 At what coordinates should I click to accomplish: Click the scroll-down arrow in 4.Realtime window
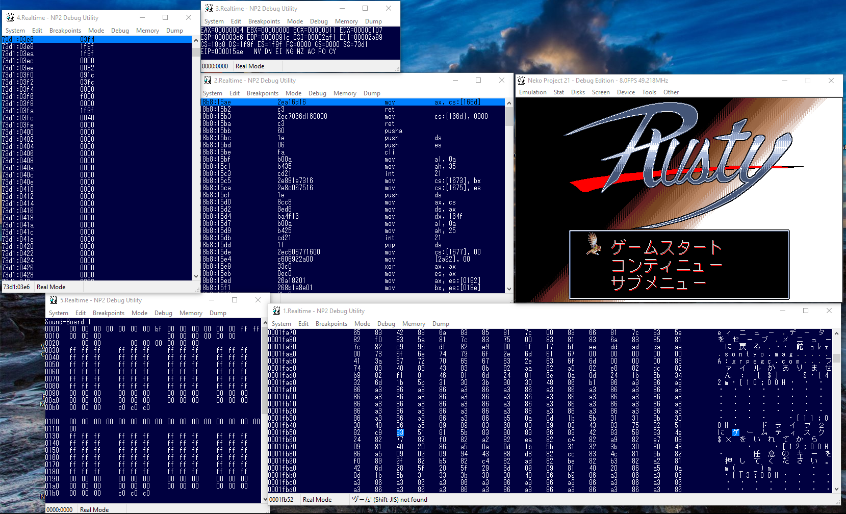tap(196, 276)
